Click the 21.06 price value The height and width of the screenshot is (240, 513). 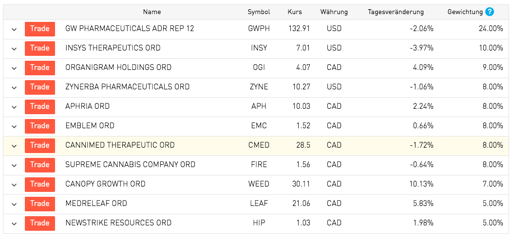[302, 204]
